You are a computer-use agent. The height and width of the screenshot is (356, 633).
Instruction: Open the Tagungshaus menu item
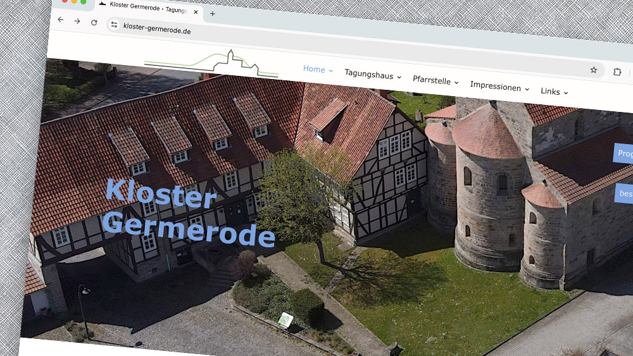tap(368, 74)
